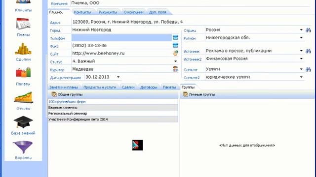The width and height of the screenshot is (316, 177).
Task: Expand the Сегмент2 dropdown
Action: pos(301,77)
